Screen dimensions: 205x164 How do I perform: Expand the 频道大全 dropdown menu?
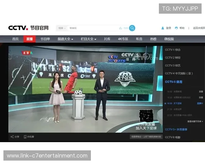click(65, 39)
